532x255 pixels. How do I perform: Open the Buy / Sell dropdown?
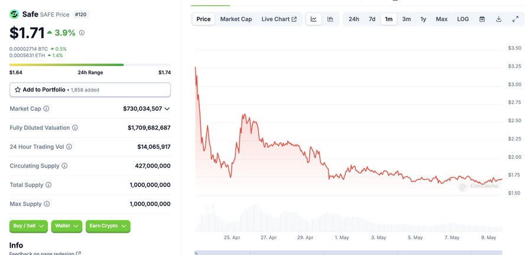28,225
